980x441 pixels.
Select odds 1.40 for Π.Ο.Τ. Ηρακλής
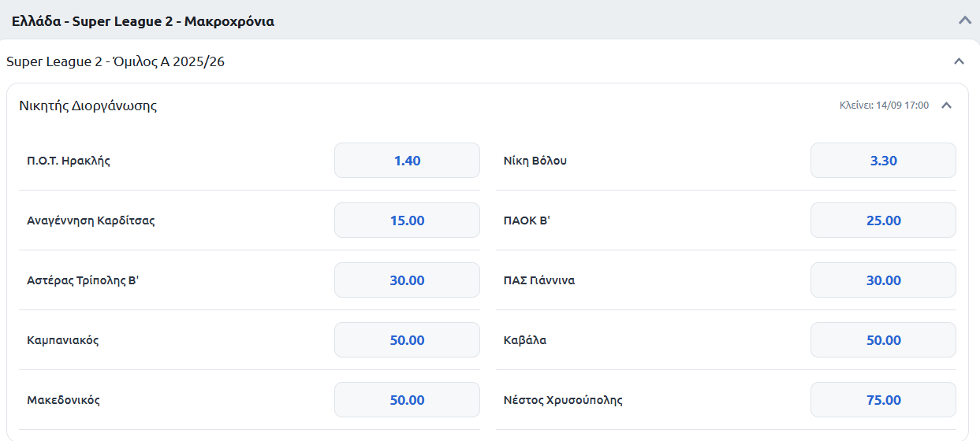point(407,161)
